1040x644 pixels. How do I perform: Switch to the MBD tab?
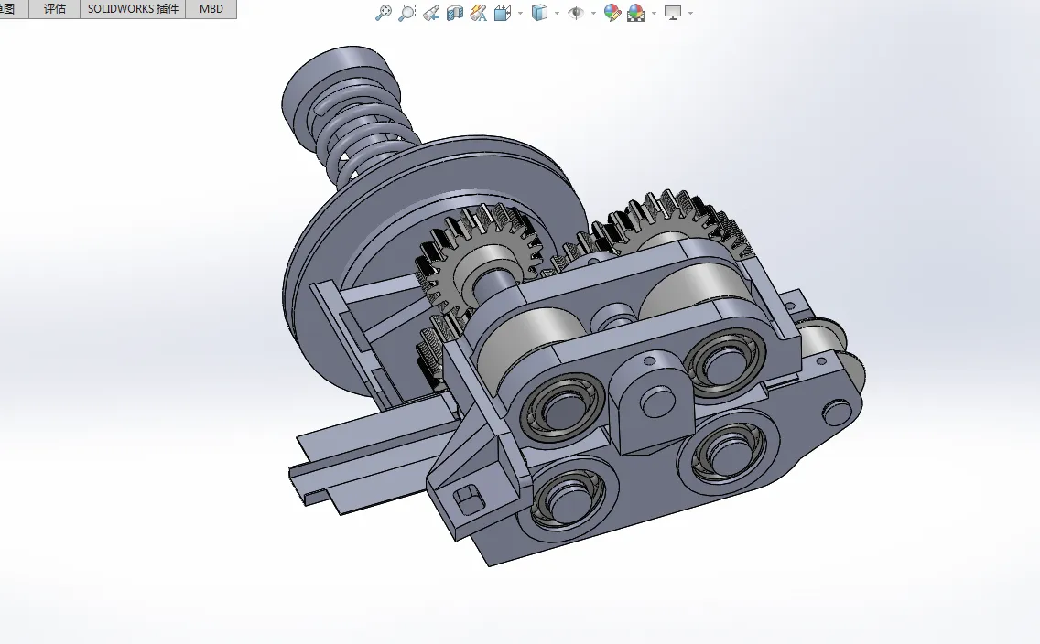point(211,9)
